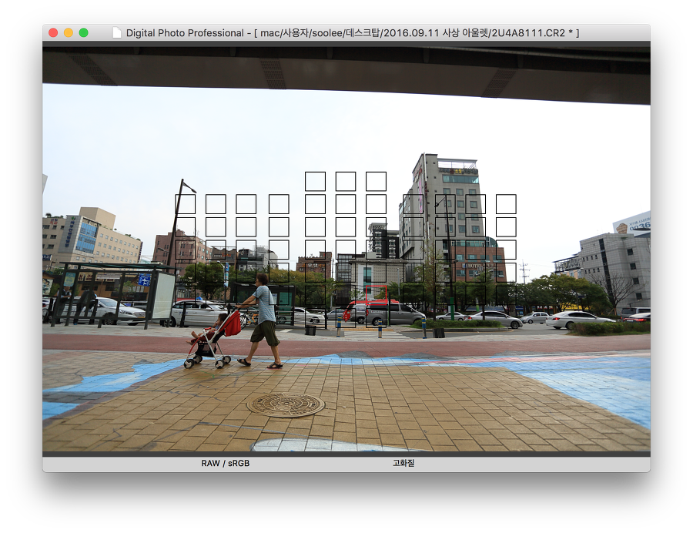Click the RAW / sRGB status label
Viewport: 693px width, 533px height.
[x=225, y=464]
